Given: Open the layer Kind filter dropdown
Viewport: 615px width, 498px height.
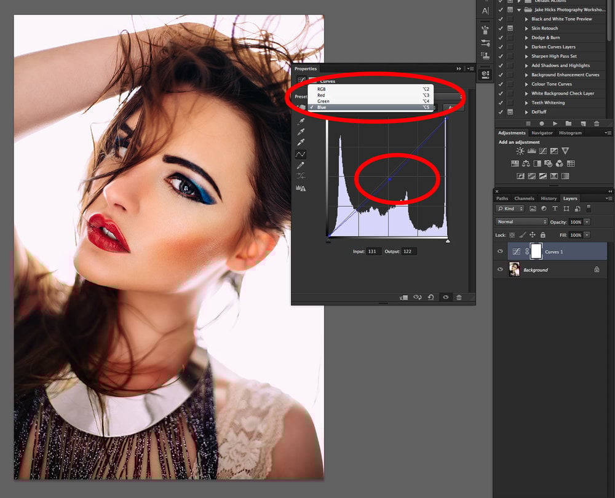Looking at the screenshot, I should click(x=510, y=208).
